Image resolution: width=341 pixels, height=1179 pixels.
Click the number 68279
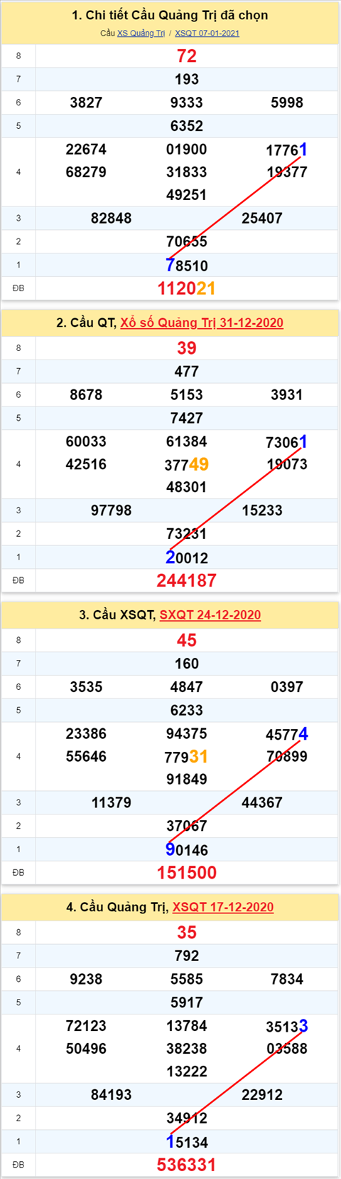[86, 172]
